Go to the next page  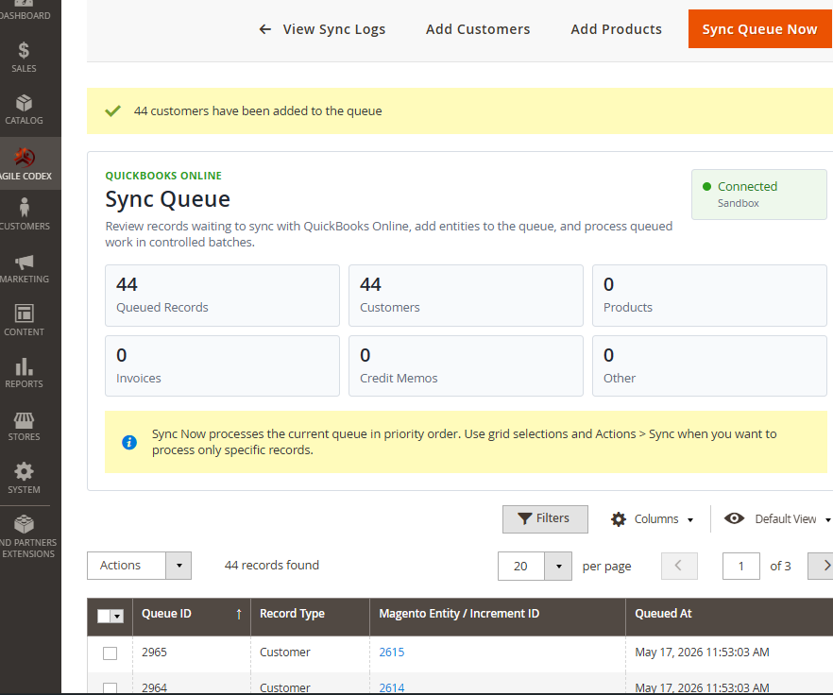coord(821,566)
